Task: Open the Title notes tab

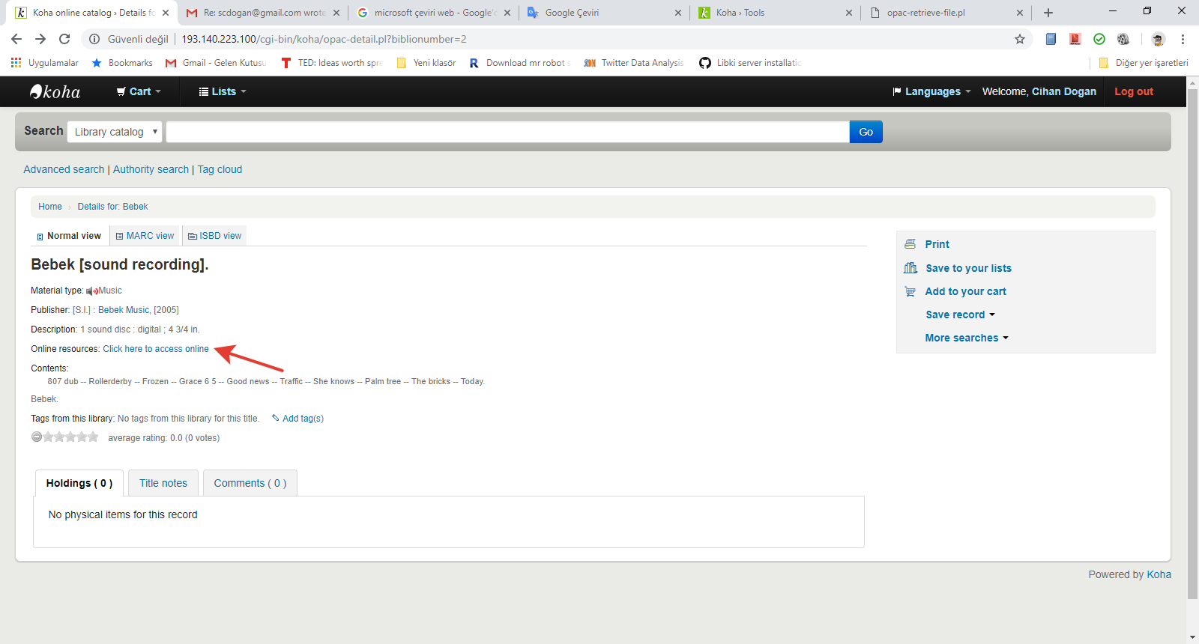Action: (x=163, y=483)
